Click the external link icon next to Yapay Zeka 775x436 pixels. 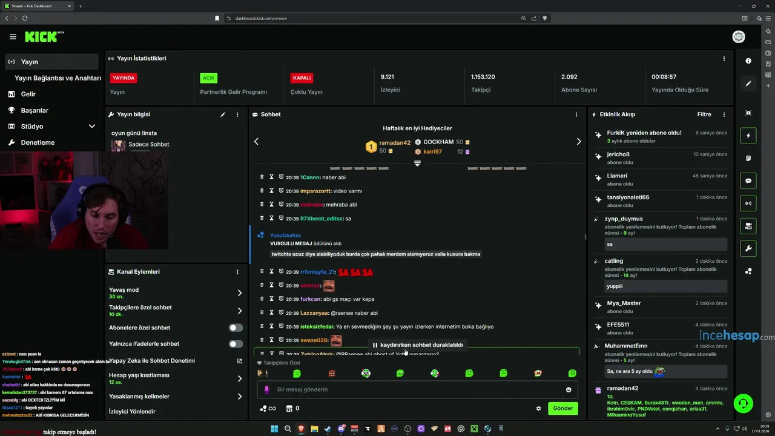coord(240,361)
